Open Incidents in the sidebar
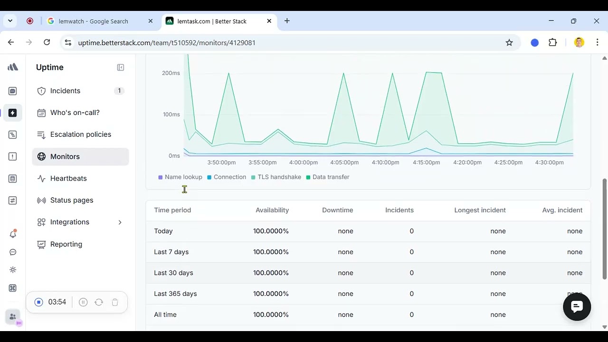This screenshot has width=608, height=342. click(80, 91)
